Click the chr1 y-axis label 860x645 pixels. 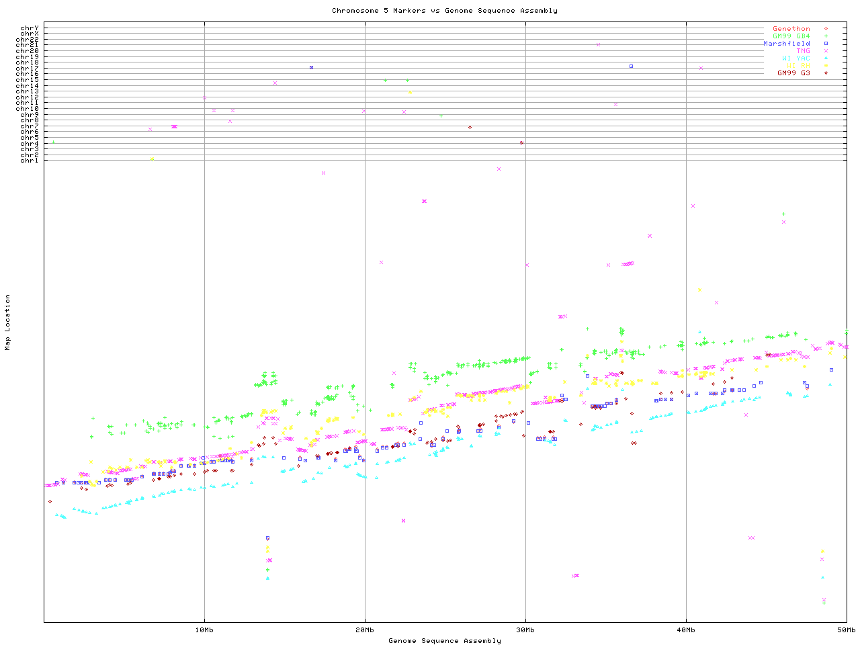click(x=30, y=161)
